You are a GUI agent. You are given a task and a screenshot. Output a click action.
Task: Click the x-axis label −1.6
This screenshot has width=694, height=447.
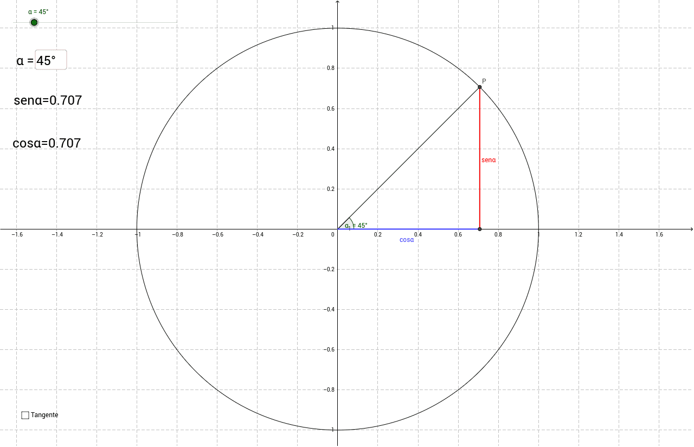[17, 234]
